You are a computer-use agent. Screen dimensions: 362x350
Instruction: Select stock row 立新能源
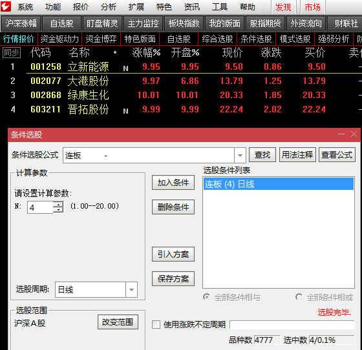181,67
